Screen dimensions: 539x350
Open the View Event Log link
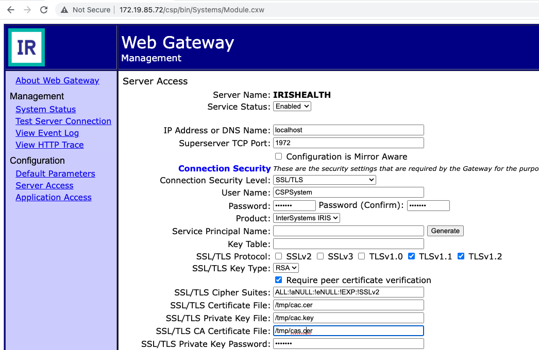tap(47, 133)
